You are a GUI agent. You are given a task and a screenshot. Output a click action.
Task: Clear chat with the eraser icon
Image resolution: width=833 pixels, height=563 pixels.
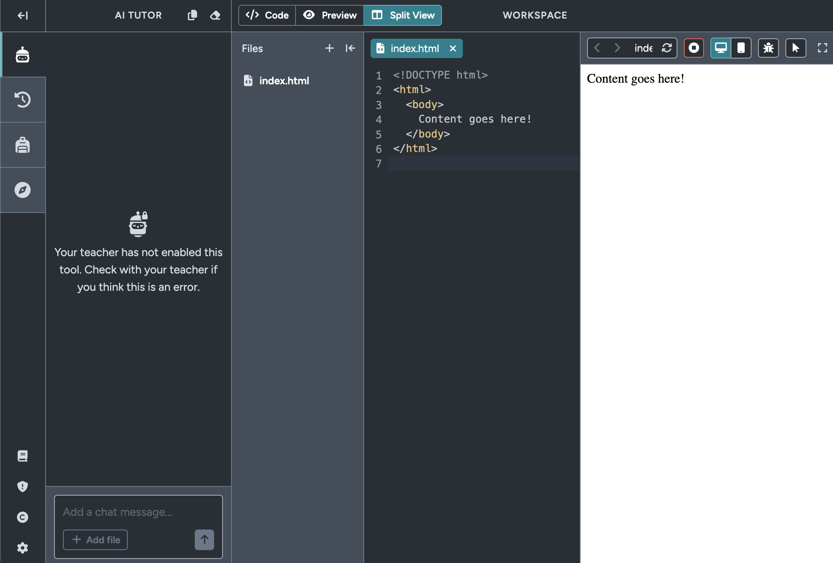tap(215, 15)
